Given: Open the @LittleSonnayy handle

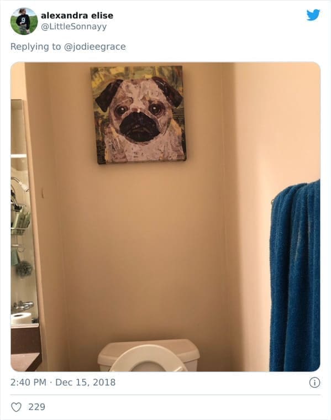Looking at the screenshot, I should pos(73,27).
